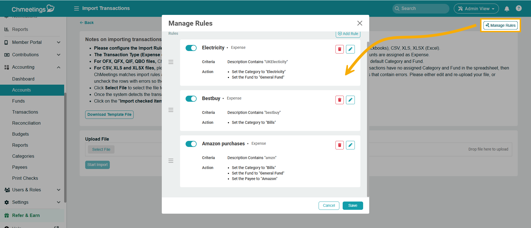Open Print Checks in the sidebar
This screenshot has width=531, height=228.
coord(25,178)
